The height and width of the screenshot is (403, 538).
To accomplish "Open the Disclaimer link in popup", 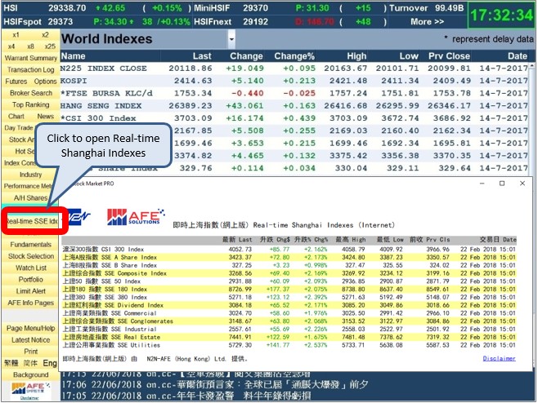I will tap(499, 358).
